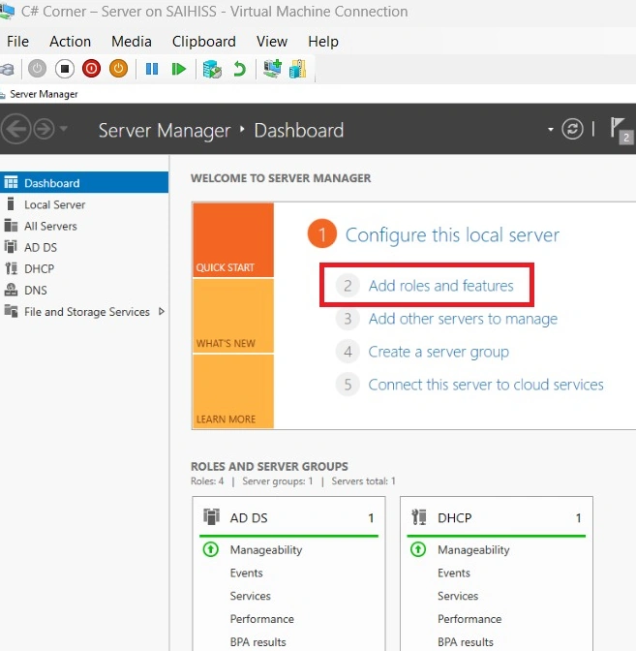Click the WHAT'S NEW tile
Image resolution: width=636 pixels, height=651 pixels.
(x=233, y=316)
